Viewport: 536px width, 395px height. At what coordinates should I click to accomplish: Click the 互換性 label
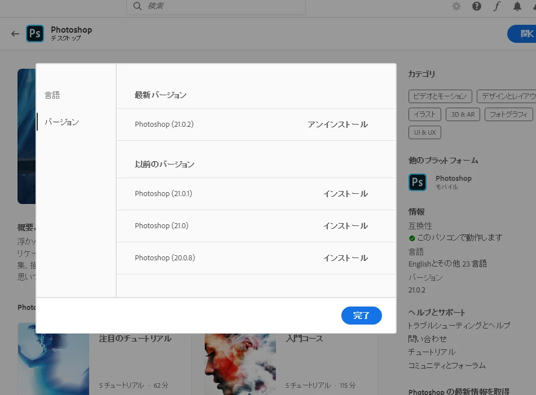coord(420,225)
